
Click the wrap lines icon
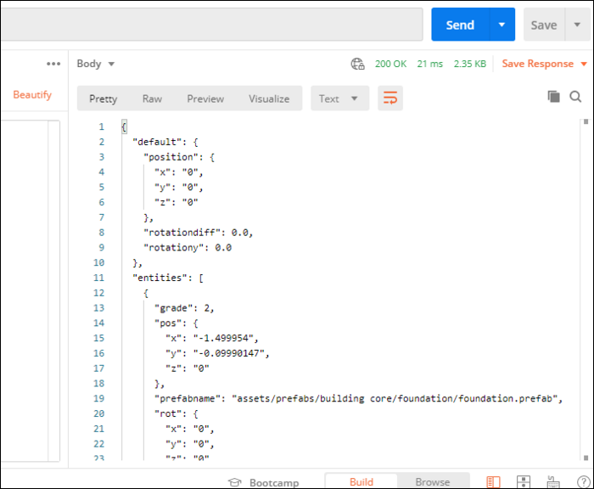tap(390, 98)
